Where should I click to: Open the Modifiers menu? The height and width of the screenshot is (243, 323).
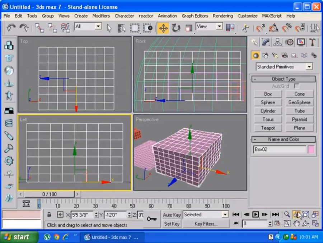coord(101,16)
